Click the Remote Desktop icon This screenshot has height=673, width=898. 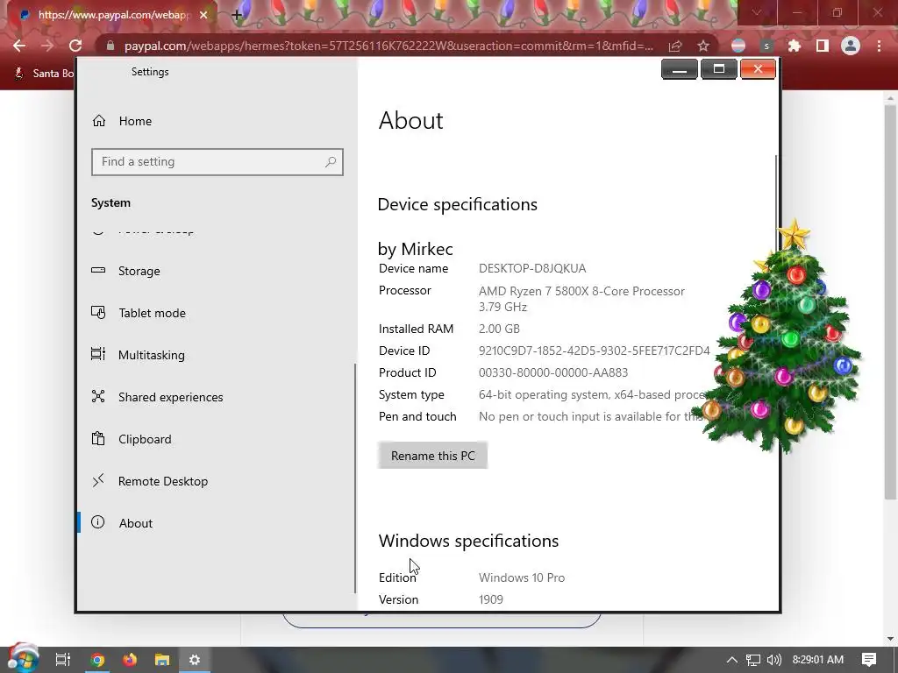[98, 480]
